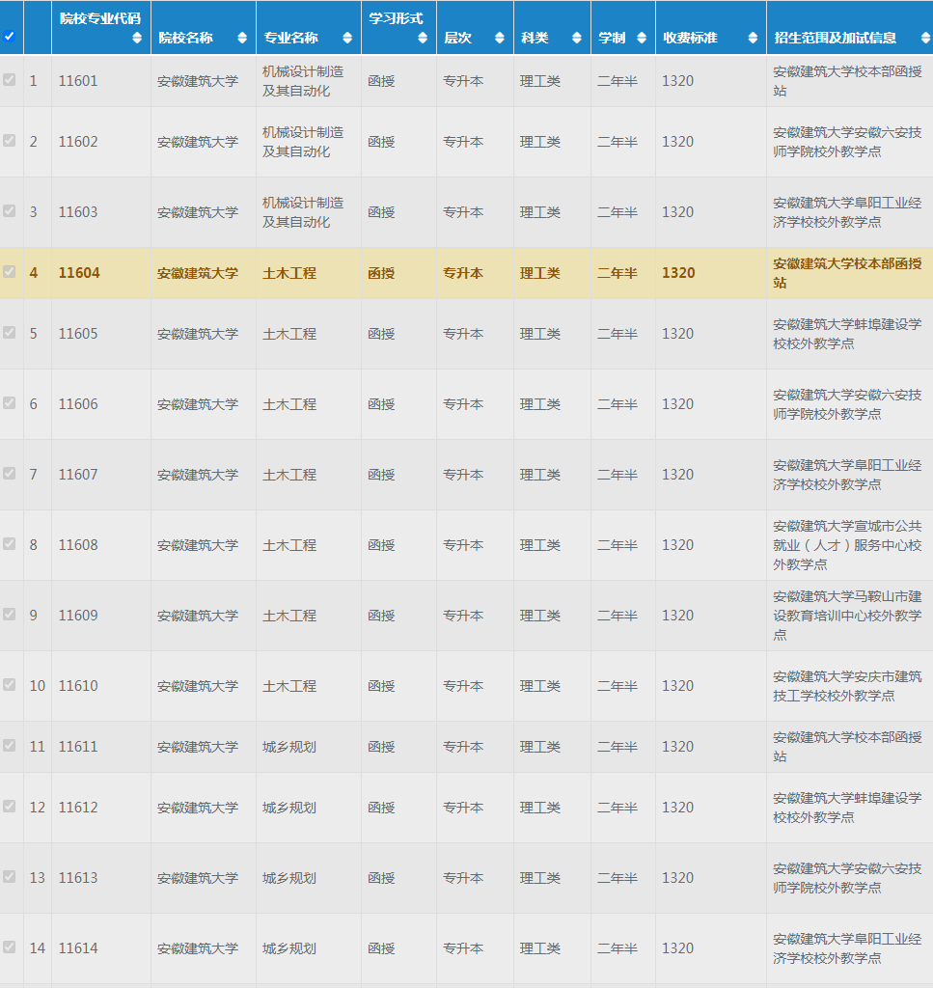Click 1320 fee cell in row 14
The width and height of the screenshot is (933, 988).
point(677,948)
